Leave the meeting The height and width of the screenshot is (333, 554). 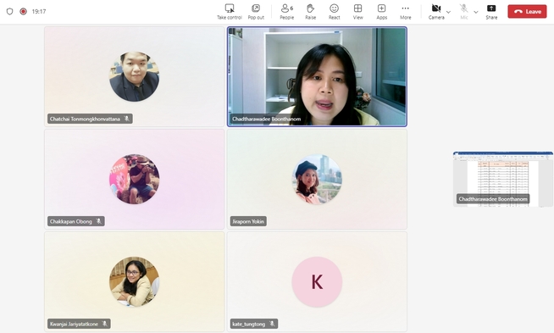[x=527, y=11]
